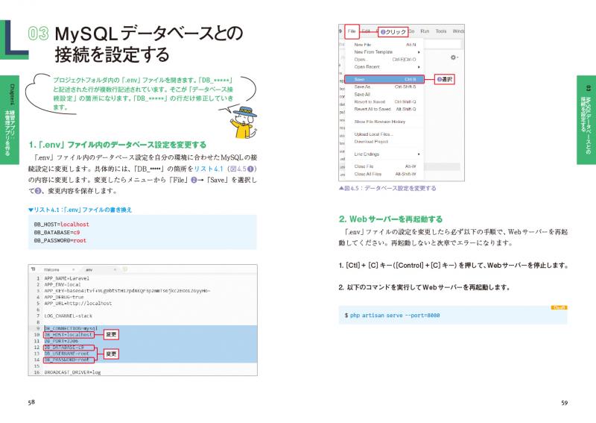Choose Open... from the File menu
This screenshot has height=423, width=596.
coord(384,60)
